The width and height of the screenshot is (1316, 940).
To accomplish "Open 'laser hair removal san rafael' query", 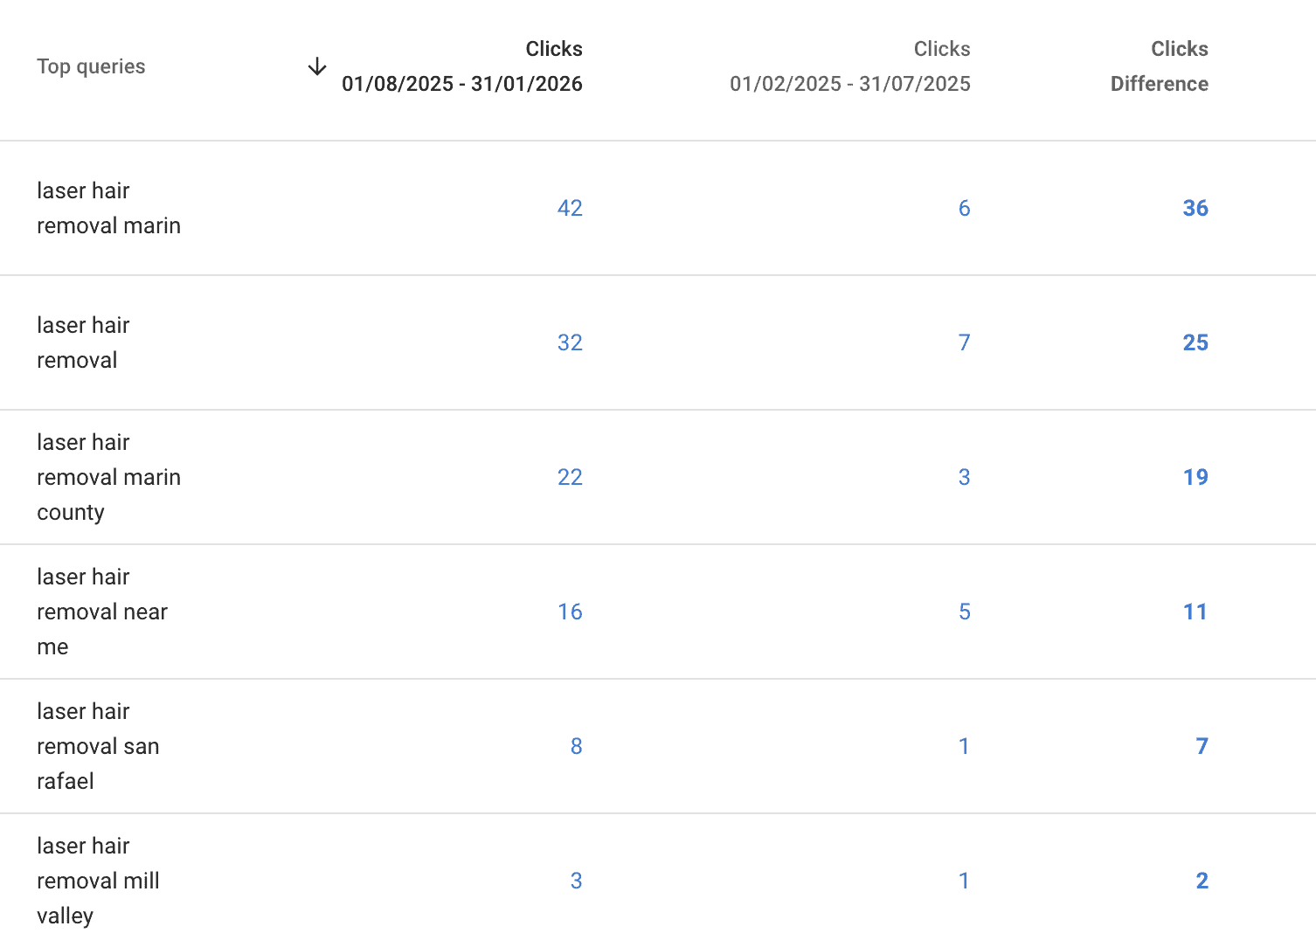I will tap(98, 746).
